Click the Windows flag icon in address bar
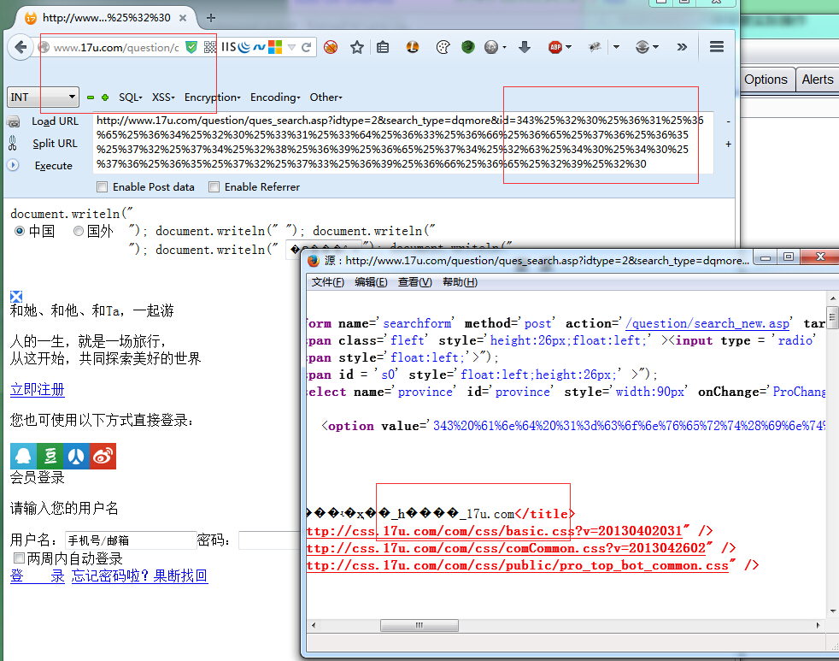The image size is (839, 661). click(275, 47)
